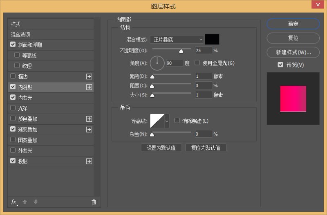Enable the 描边 checkbox
Screen dimensions: 327x215
coord(13,76)
